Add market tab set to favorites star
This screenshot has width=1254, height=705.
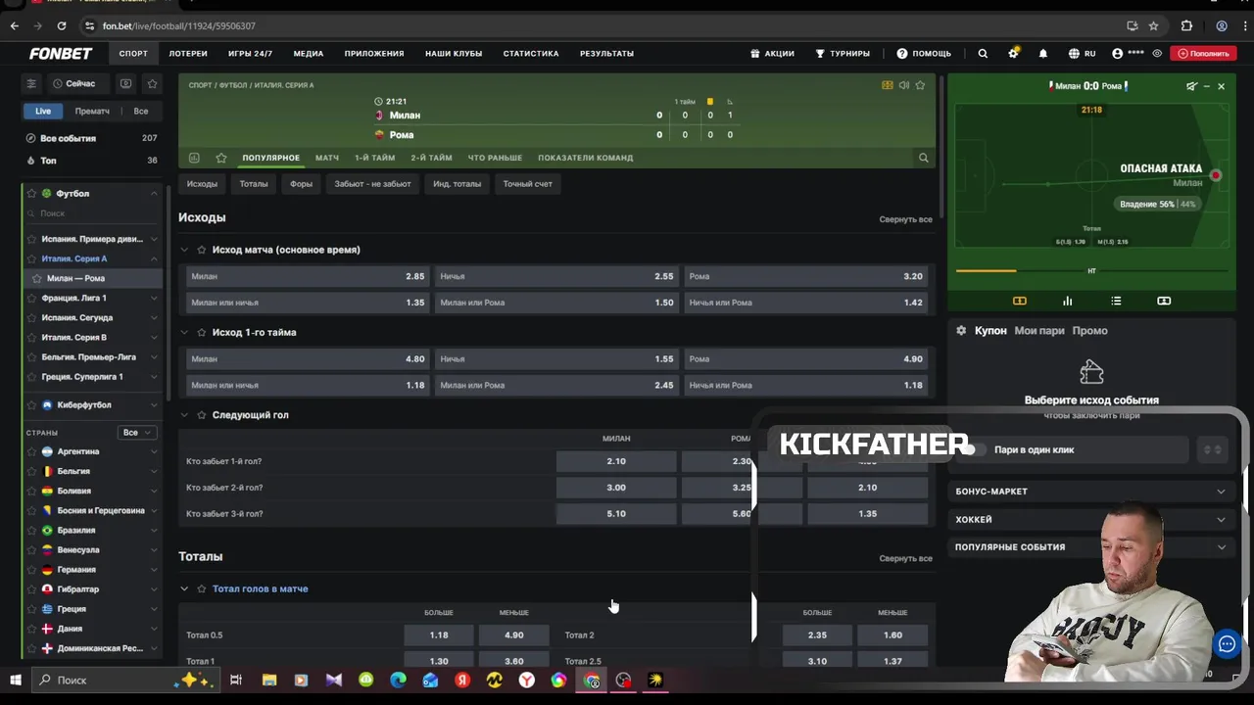(x=221, y=158)
